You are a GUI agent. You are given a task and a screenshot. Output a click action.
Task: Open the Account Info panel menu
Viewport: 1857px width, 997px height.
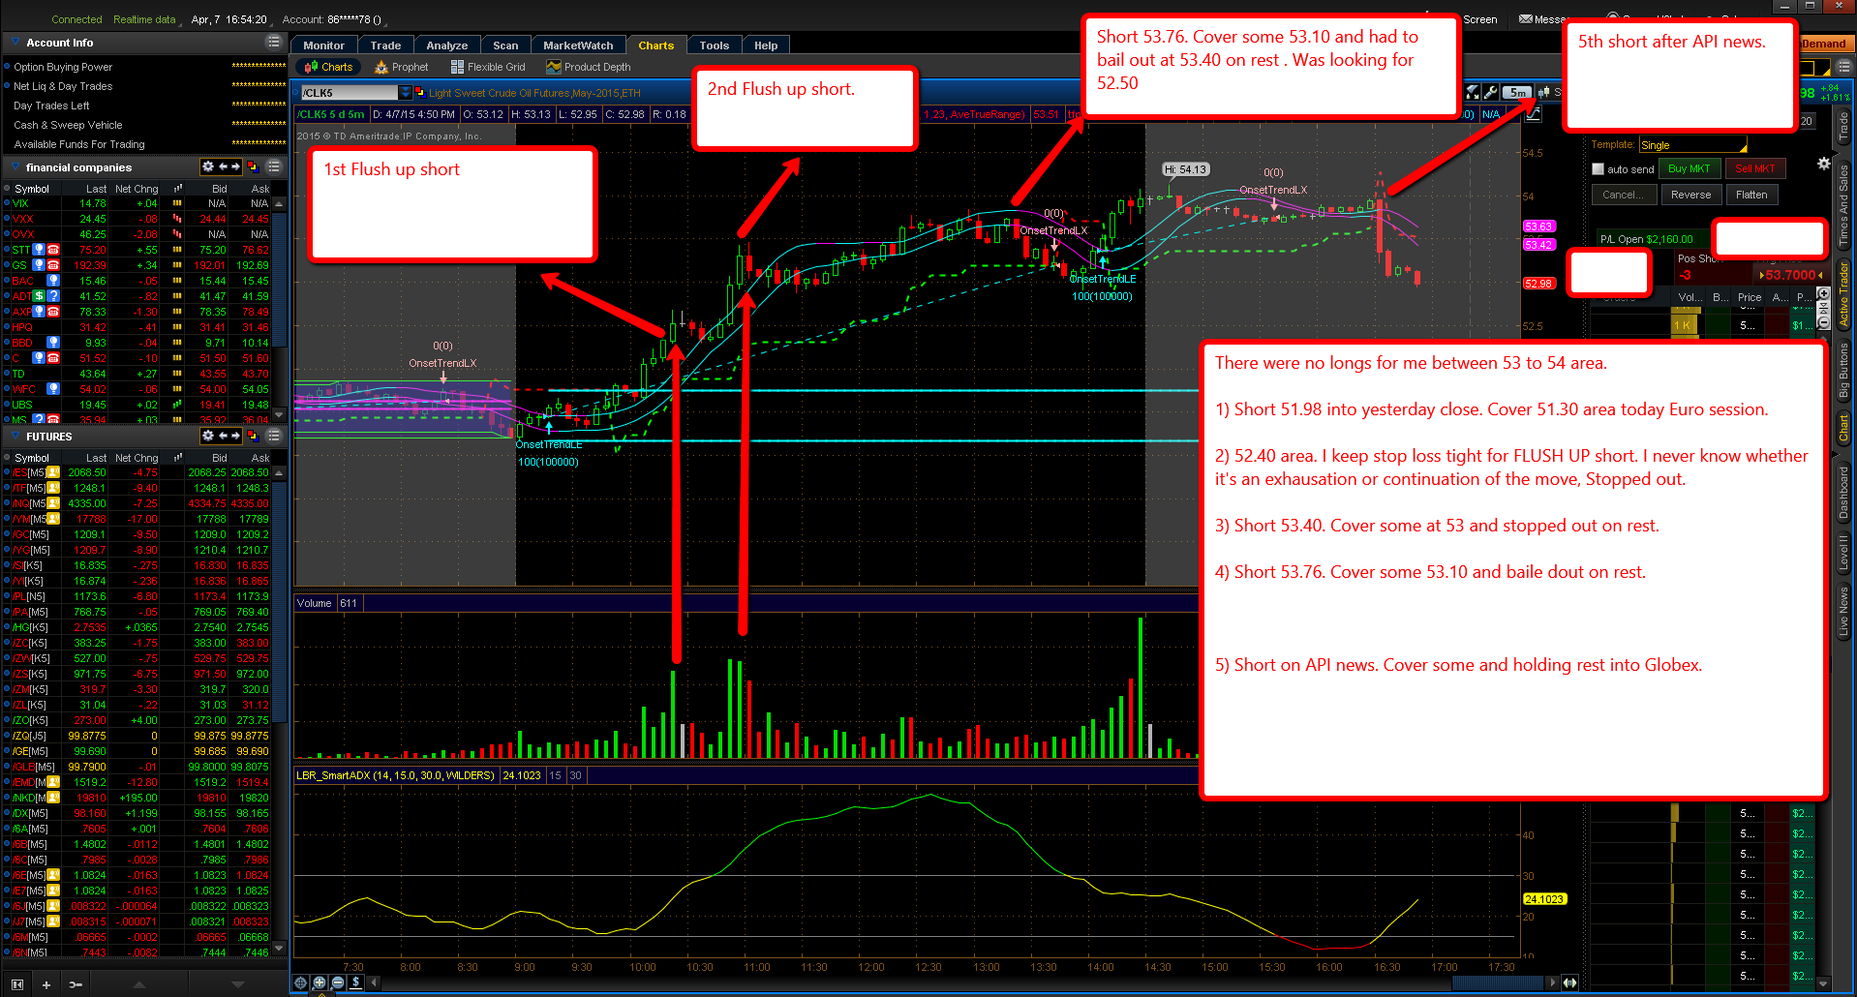pos(274,43)
